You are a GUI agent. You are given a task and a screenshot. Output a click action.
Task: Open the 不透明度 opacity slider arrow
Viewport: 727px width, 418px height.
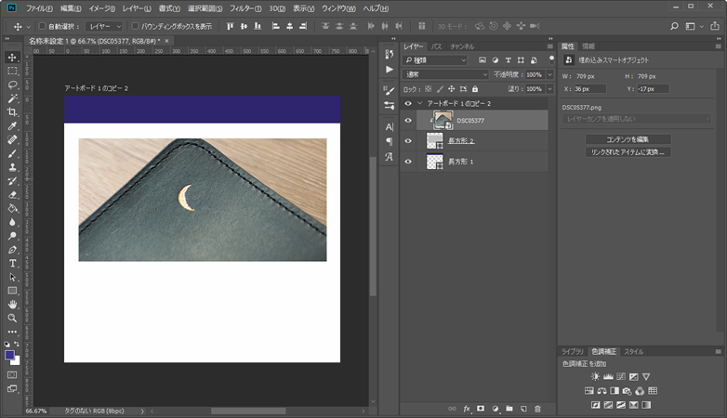(x=549, y=74)
